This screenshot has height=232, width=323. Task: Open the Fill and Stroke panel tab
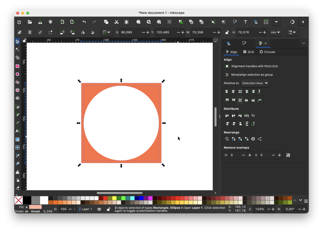(244, 43)
